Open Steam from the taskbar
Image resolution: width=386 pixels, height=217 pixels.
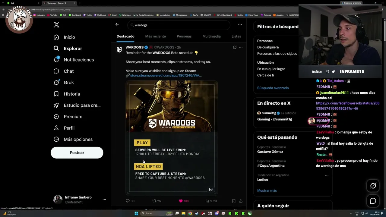click(x=197, y=213)
